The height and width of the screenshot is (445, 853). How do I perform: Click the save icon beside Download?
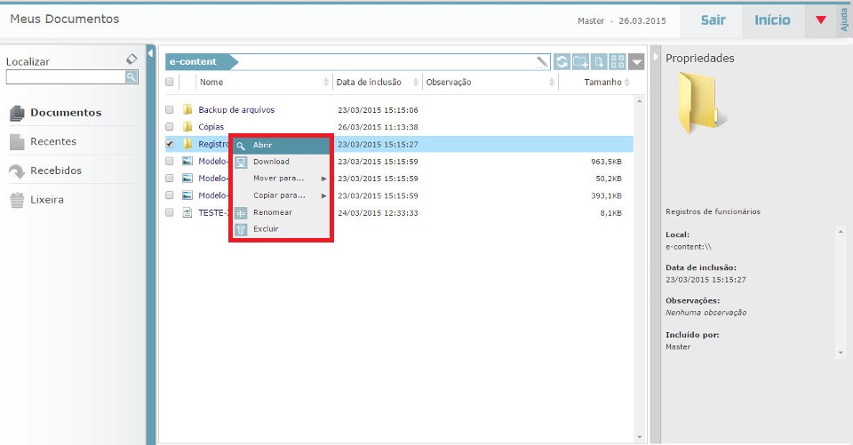pyautogui.click(x=241, y=162)
